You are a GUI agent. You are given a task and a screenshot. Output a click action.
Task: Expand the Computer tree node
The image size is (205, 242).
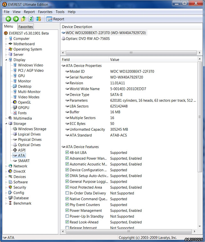coord(6,39)
